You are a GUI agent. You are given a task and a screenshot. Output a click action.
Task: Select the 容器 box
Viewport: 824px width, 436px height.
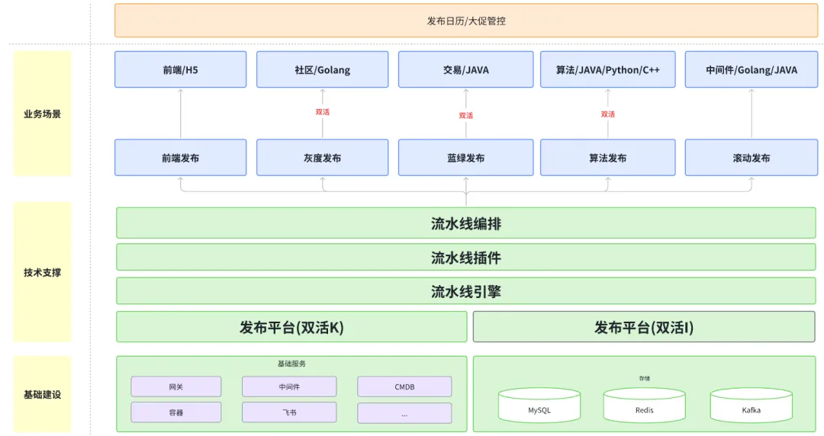click(x=176, y=412)
